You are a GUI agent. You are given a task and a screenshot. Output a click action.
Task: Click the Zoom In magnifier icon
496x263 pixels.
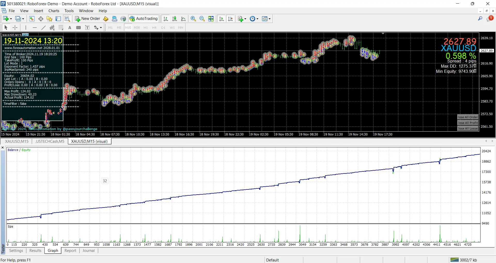tap(193, 19)
